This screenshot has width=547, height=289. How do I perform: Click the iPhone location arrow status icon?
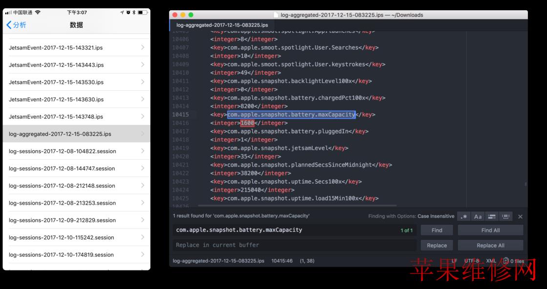pyautogui.click(x=122, y=13)
